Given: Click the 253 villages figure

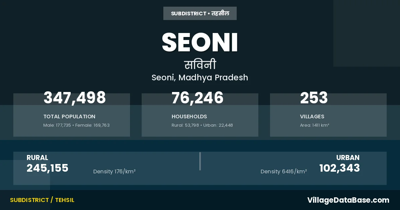Looking at the screenshot, I should (314, 98).
